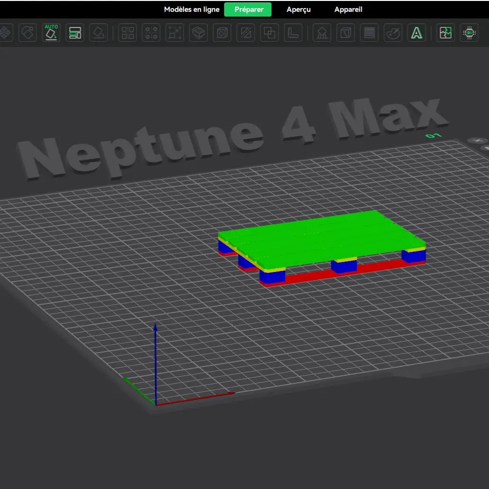Select the scale tool with dashed box
Screen dimensions: 489x489
pyautogui.click(x=175, y=32)
